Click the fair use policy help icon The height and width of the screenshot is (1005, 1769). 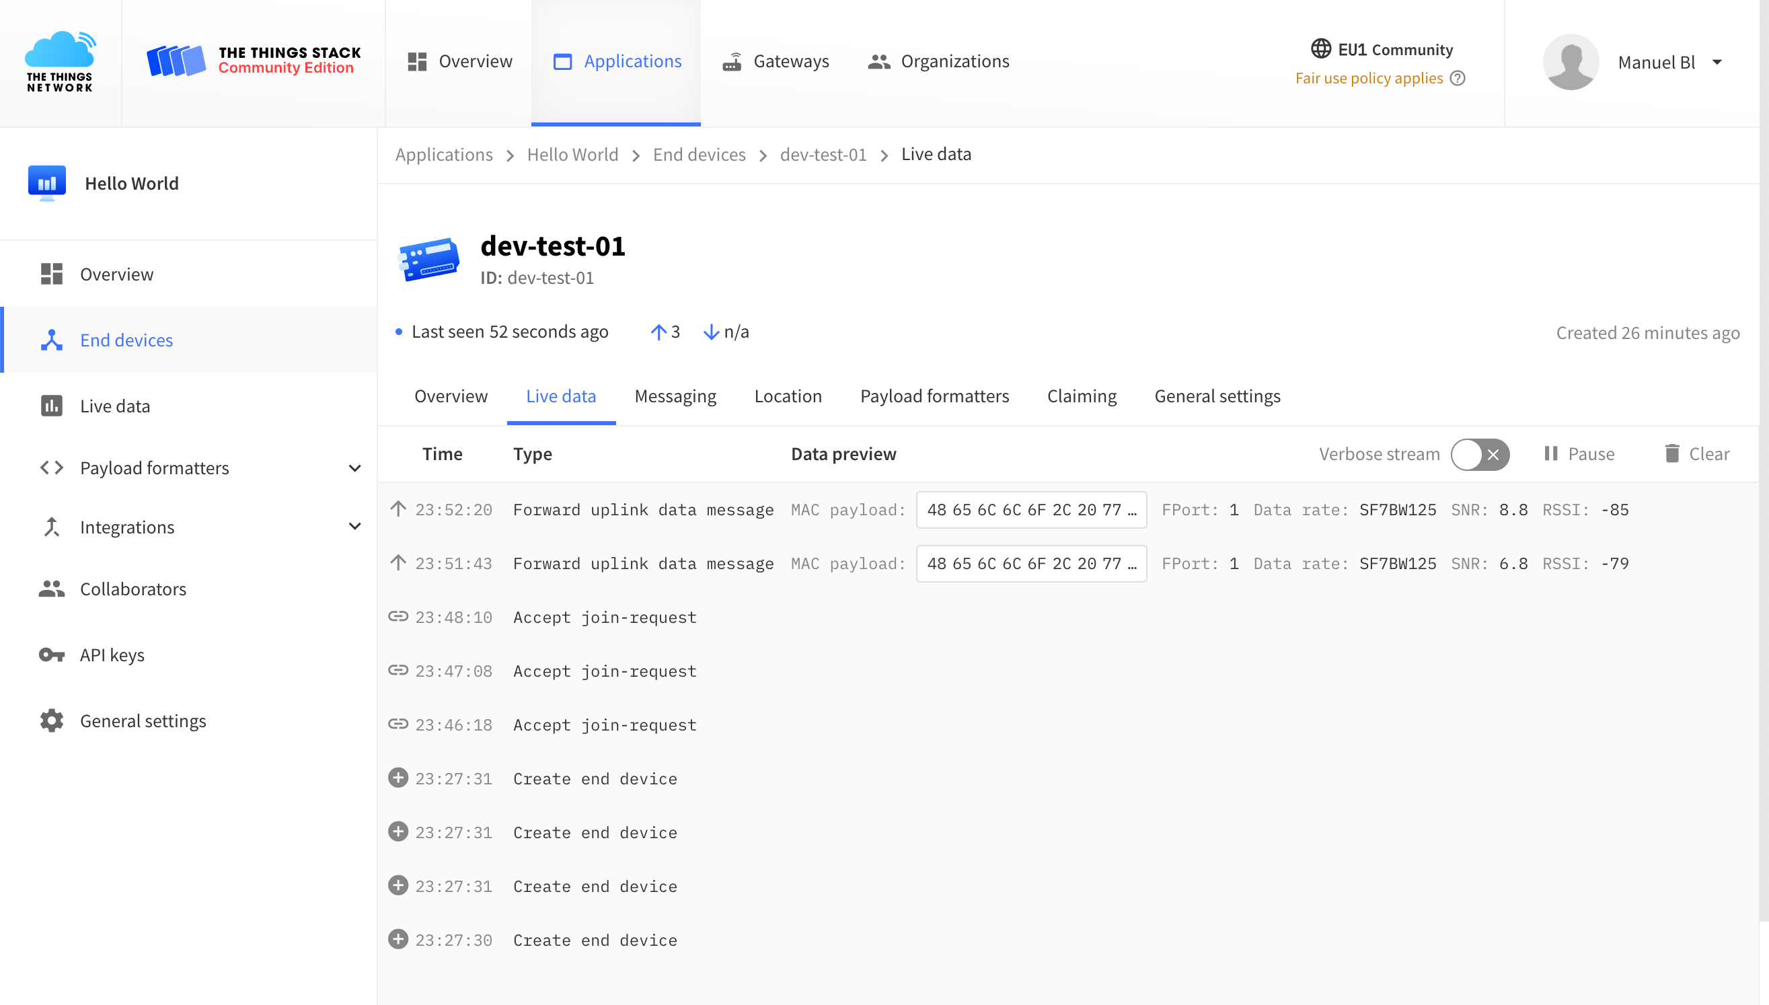coord(1457,78)
